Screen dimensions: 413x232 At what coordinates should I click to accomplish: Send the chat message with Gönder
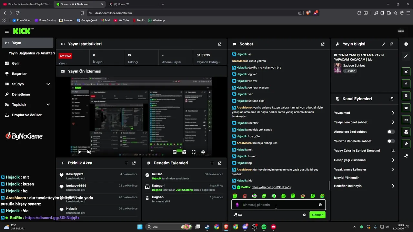pyautogui.click(x=317, y=215)
